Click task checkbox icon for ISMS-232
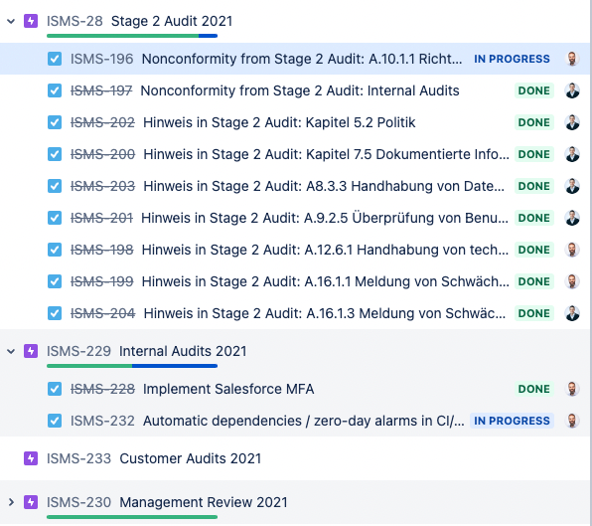592x526 pixels. 55,421
